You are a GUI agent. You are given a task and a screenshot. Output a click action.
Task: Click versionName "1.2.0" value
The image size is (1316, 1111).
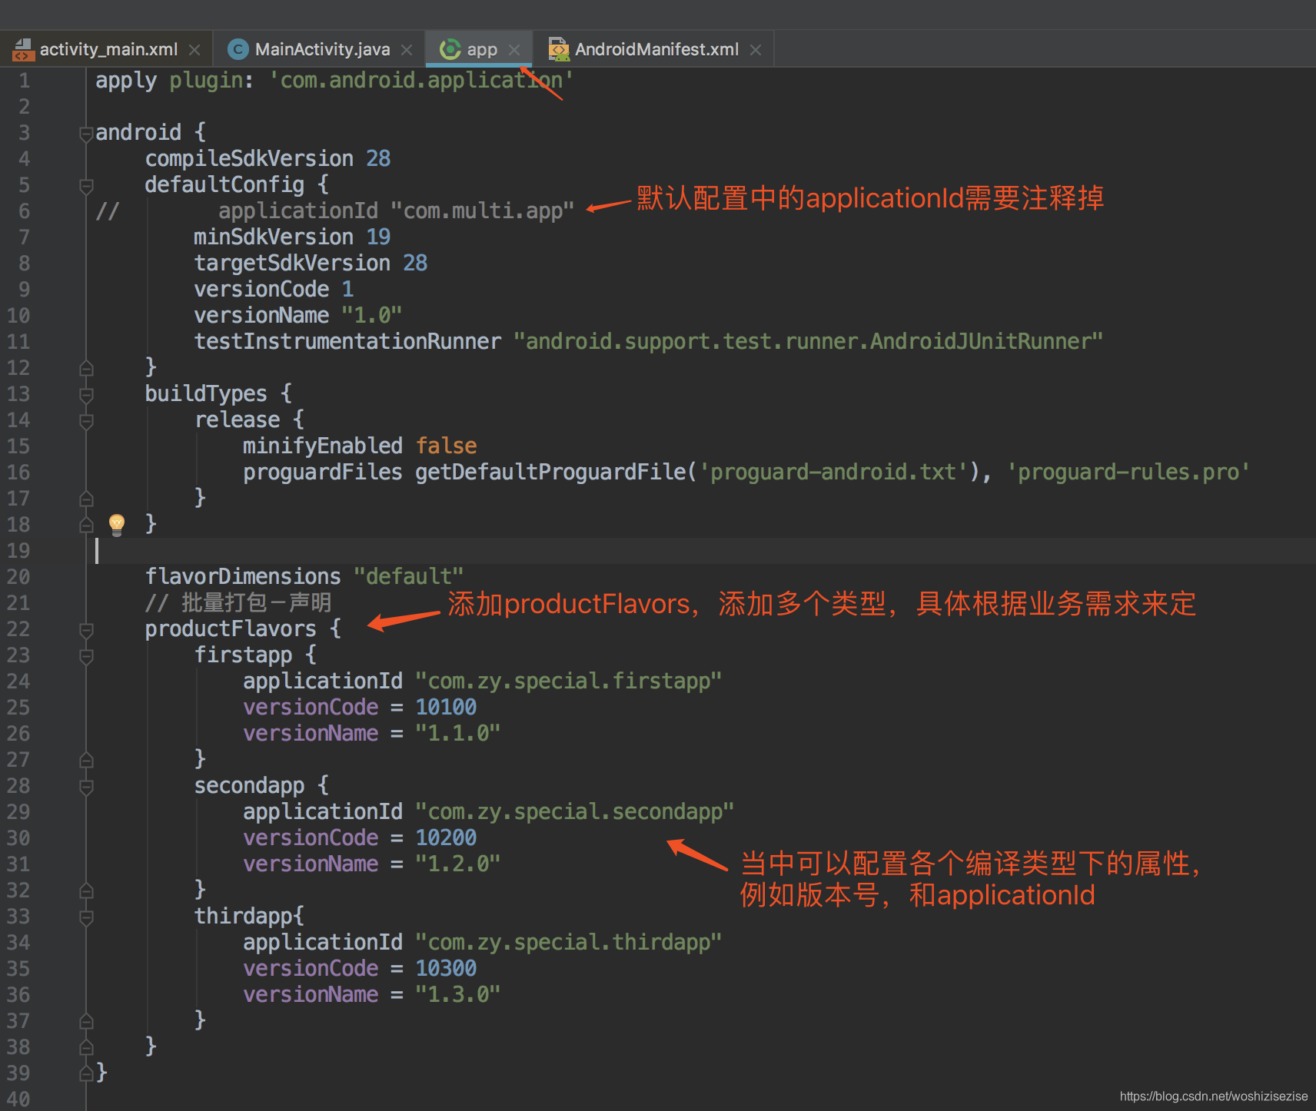[x=458, y=864]
